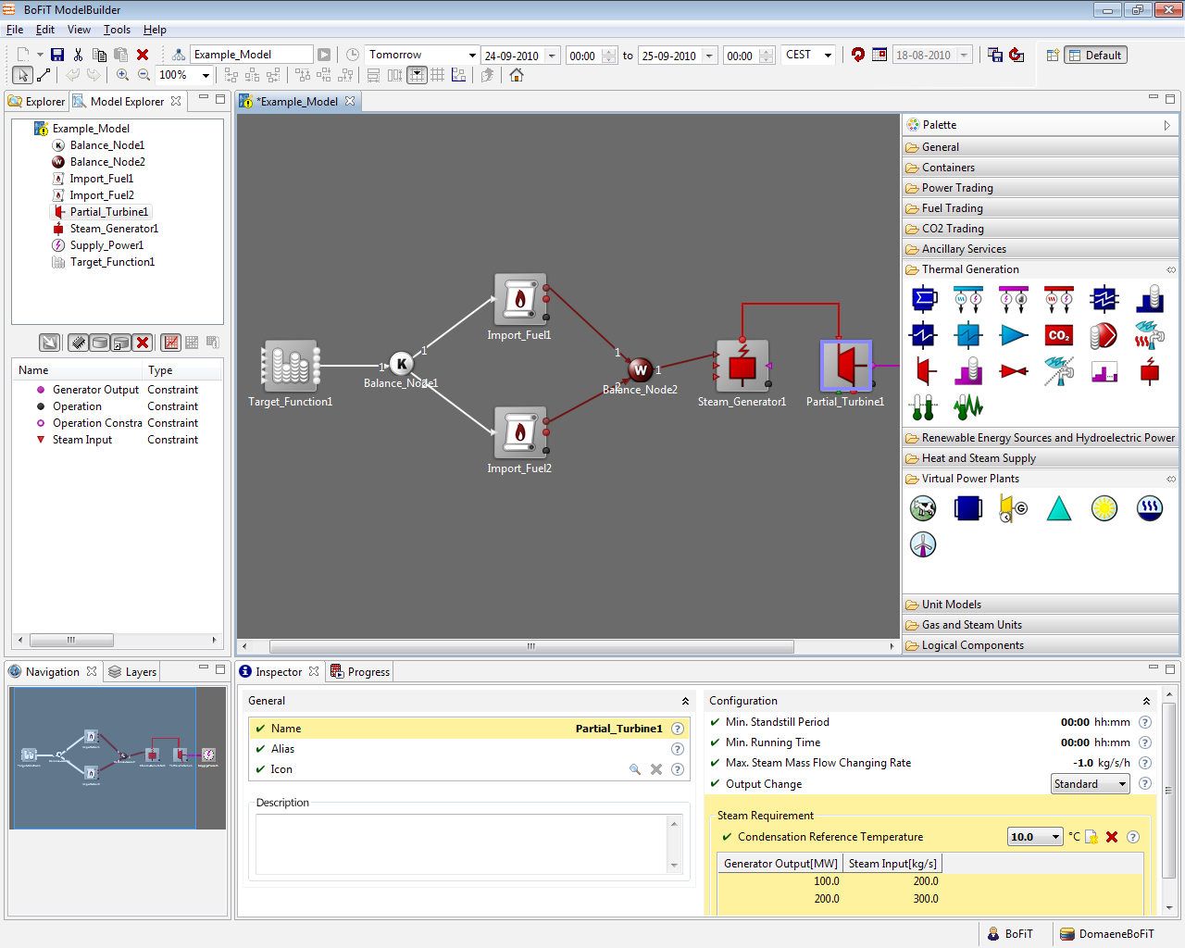The image size is (1185, 948).
Task: Pick the cow biogas plant palette icon
Action: (x=923, y=508)
